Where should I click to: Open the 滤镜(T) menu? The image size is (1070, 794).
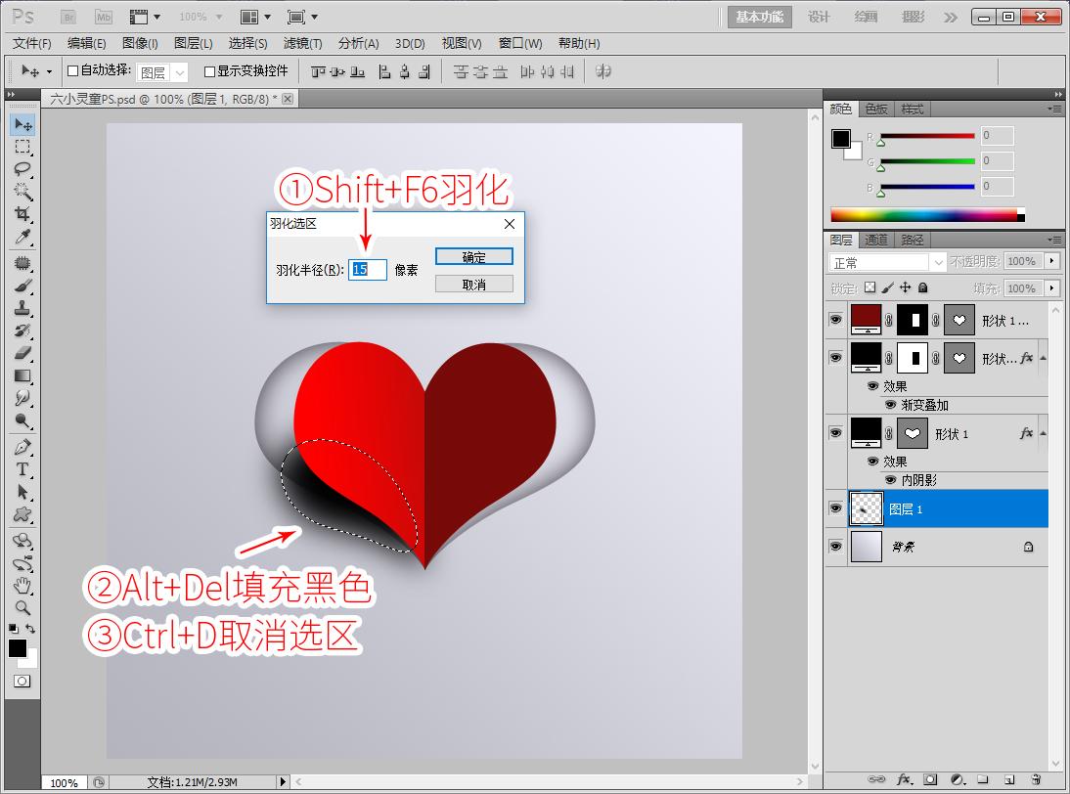302,44
